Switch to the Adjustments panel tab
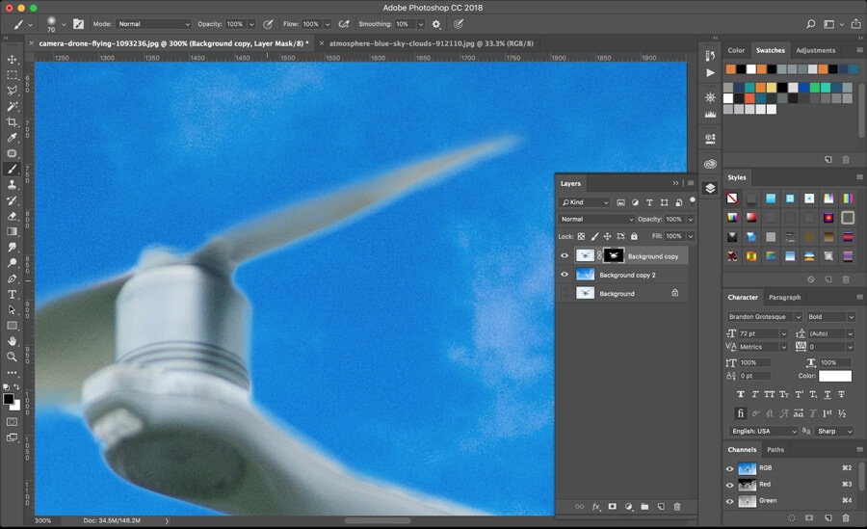Screen dimensions: 867x529 coord(815,50)
